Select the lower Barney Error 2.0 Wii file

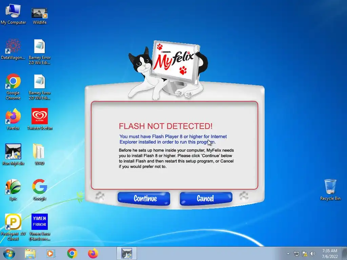coord(40,87)
